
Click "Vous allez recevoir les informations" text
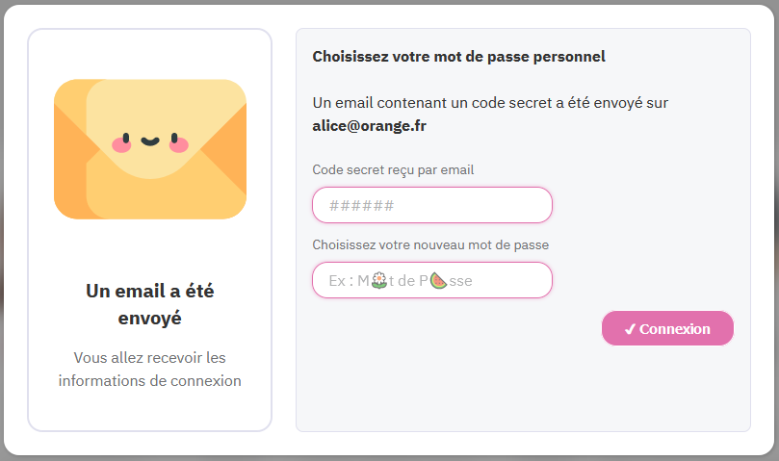149,369
